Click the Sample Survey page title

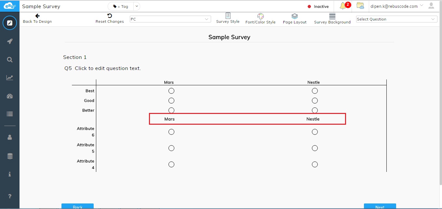click(229, 37)
